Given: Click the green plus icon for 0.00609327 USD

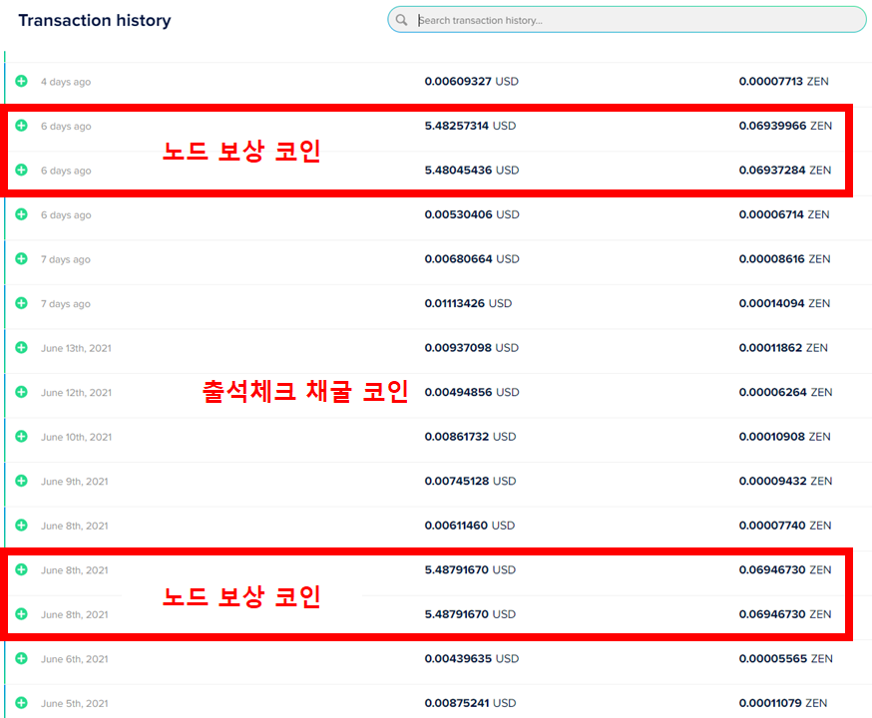Looking at the screenshot, I should point(21,81).
